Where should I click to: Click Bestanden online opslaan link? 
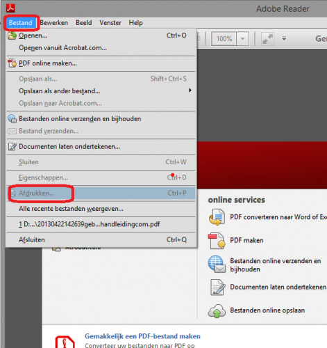267,310
